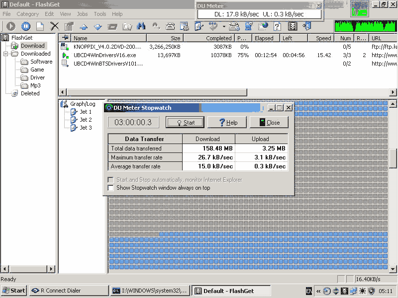Image resolution: width=398 pixels, height=298 pixels.
Task: Click the telephone dial-up icon
Action: (170, 26)
